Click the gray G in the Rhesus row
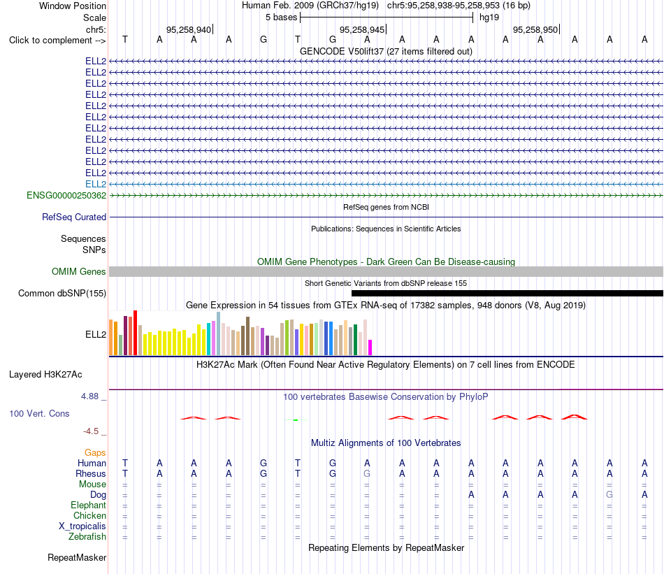The height and width of the screenshot is (574, 664). [367, 473]
